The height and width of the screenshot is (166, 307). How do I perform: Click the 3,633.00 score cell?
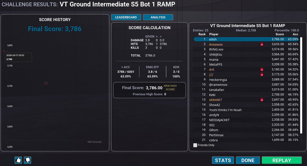point(278,44)
